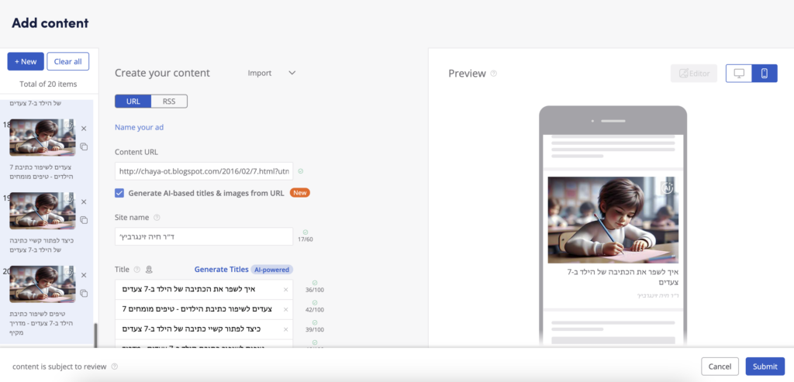Click the Site name help icon
This screenshot has height=382, width=794.
coord(157,218)
